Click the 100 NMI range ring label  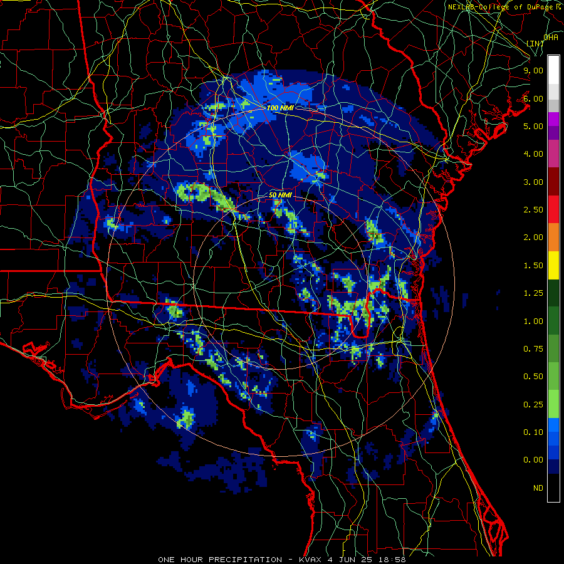coord(280,108)
